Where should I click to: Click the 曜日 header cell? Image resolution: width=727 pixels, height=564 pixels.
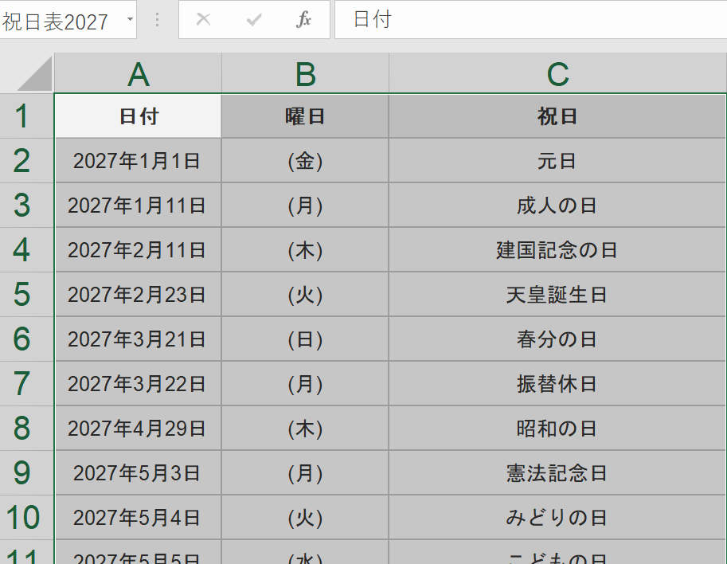pyautogui.click(x=305, y=116)
